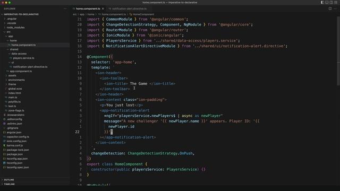Image resolution: width=340 pixels, height=191 pixels.
Task: Open Customize Layout icon in title bar
Action: pos(335,2)
